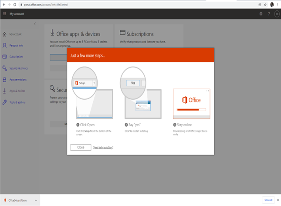Image resolution: width=281 pixels, height=206 pixels.
Task: Expand the OfficeSetup download options arrow
Action: (x=36, y=200)
